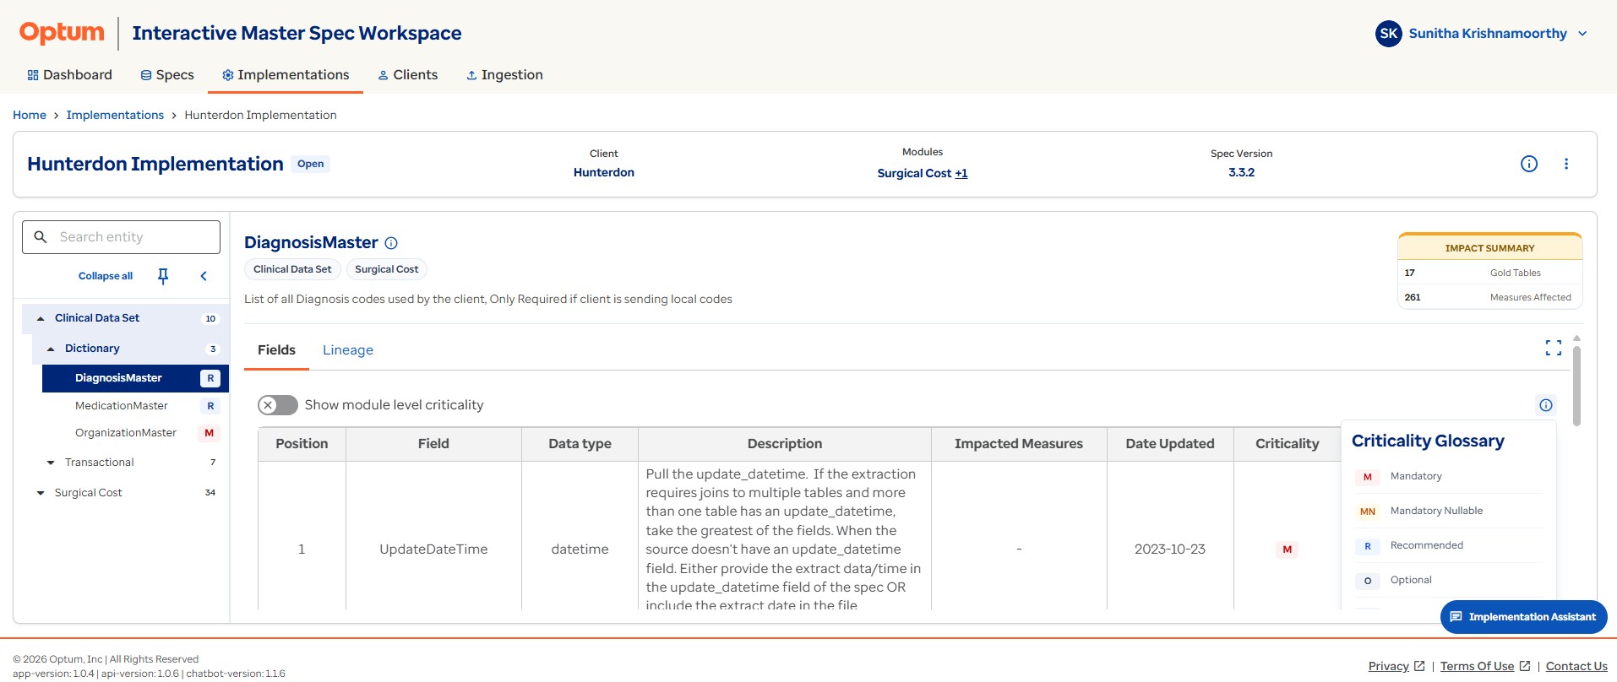Click the Criticality column M badge
Viewport: 1617px width, 682px height.
1287,549
